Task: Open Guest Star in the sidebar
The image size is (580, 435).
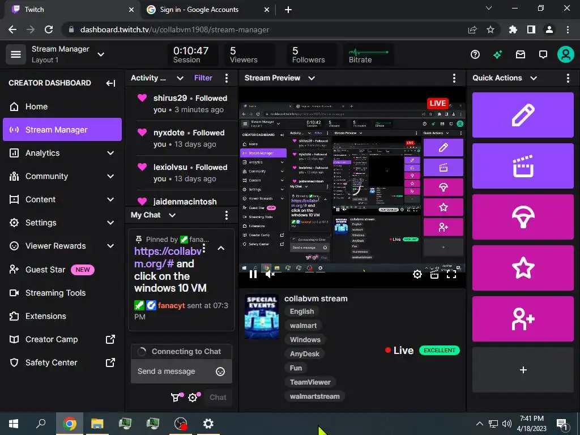Action: click(x=62, y=269)
